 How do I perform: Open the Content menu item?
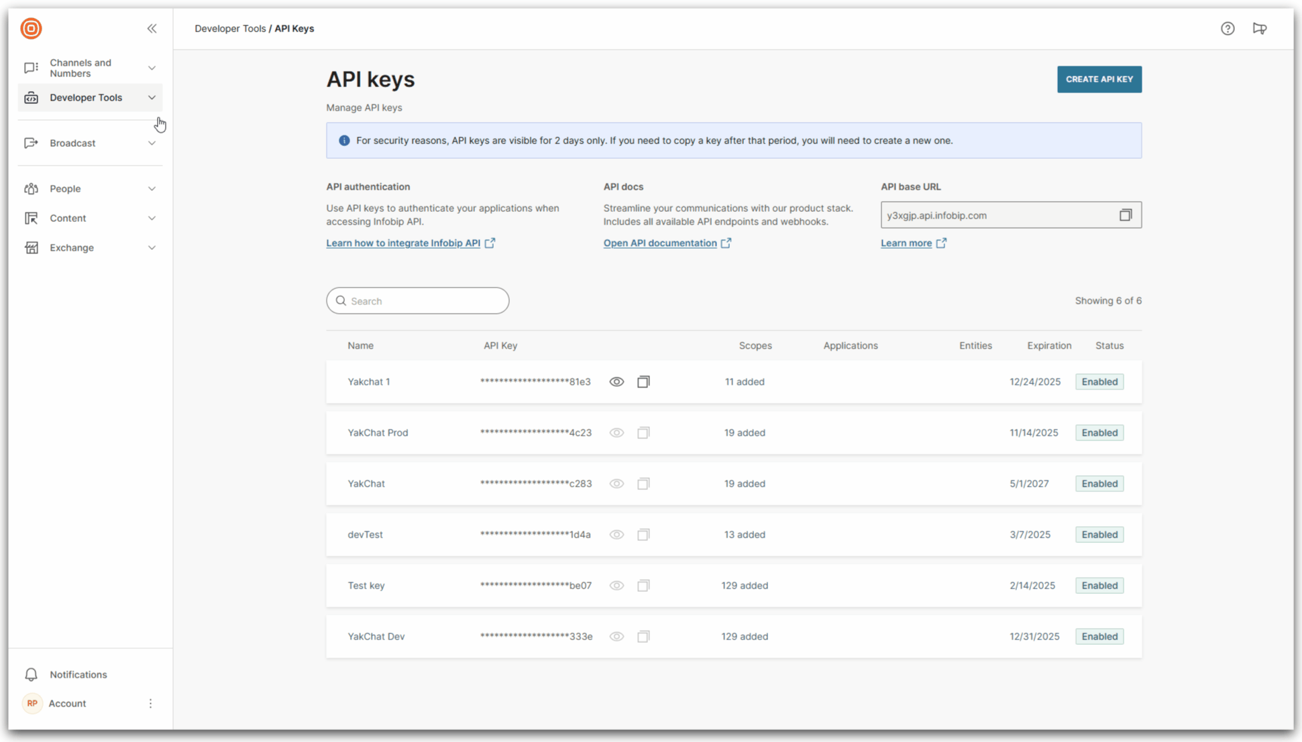90,218
